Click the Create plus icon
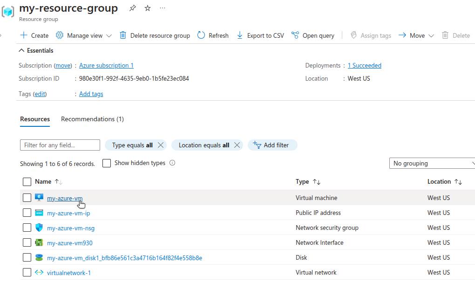The height and width of the screenshot is (283, 475). coord(24,35)
